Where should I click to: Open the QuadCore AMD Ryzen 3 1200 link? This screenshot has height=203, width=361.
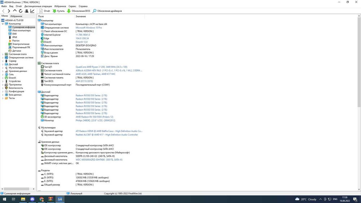coord(101,67)
